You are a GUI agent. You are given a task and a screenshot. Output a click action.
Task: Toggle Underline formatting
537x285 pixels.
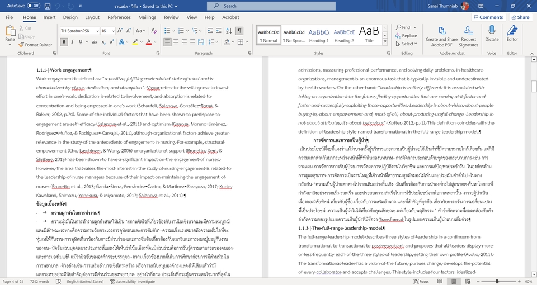click(x=81, y=42)
